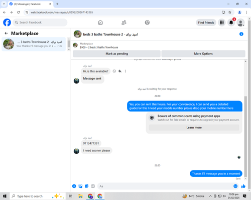Click the 'Message sent' bubble
Viewport: 251px width, 200px height.
coord(92,79)
